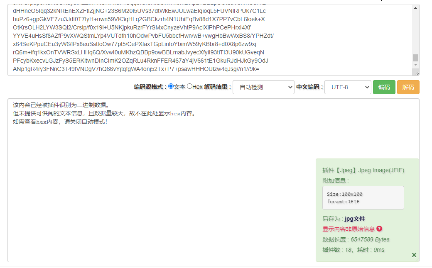The height and width of the screenshot is (268, 432).
Task: Click the green 编码 encode button
Action: tap(384, 87)
